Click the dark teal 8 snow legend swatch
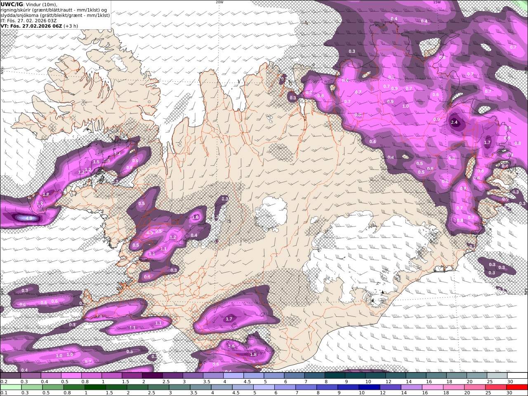The image size is (528, 396). tap(335, 376)
